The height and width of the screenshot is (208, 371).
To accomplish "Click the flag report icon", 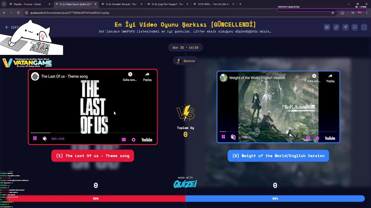I will point(354,27).
